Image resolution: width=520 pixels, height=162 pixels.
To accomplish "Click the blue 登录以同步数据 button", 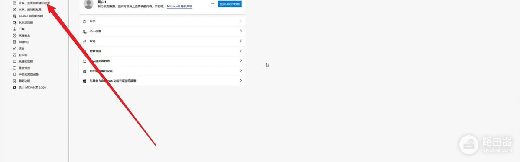I will [230, 3].
